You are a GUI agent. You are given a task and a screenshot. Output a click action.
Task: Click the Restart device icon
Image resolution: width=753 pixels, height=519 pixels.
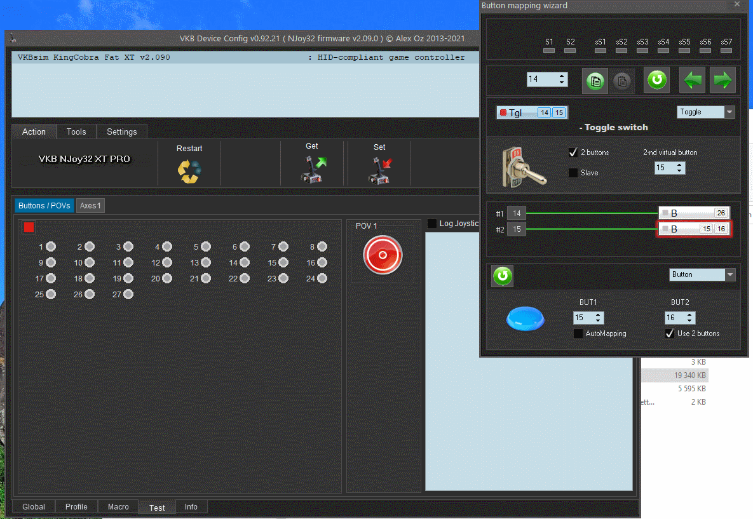[189, 172]
